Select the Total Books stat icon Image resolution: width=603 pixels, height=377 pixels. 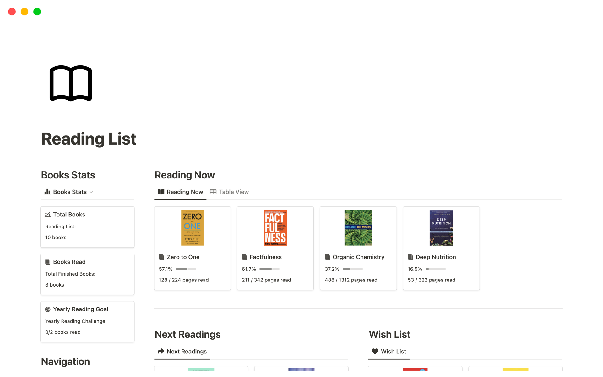click(47, 214)
